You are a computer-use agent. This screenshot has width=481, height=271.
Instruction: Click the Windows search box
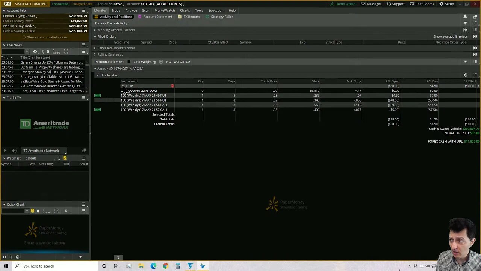coord(55,266)
